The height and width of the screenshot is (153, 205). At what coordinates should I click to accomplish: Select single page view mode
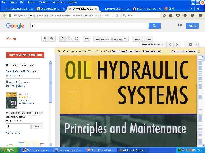tap(62, 39)
